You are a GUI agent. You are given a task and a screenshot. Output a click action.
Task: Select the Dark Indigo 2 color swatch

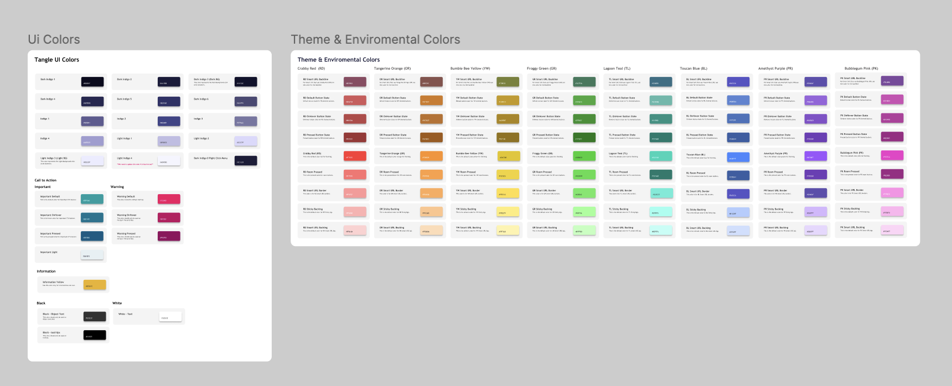[x=169, y=82]
